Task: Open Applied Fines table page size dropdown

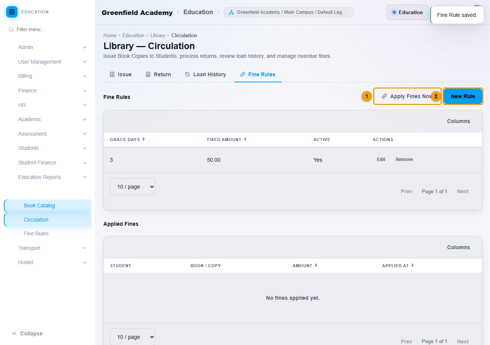Action: click(x=132, y=337)
